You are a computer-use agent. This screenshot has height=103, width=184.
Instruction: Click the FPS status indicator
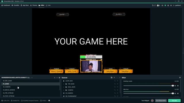pyautogui.click(x=15, y=100)
